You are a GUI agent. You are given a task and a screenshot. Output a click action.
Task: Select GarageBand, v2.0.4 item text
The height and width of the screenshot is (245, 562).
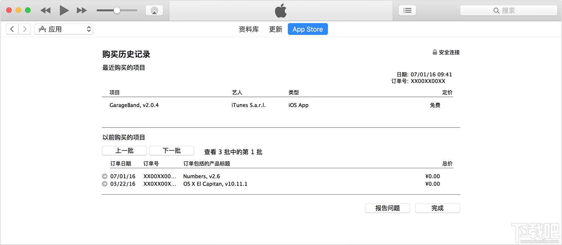134,105
